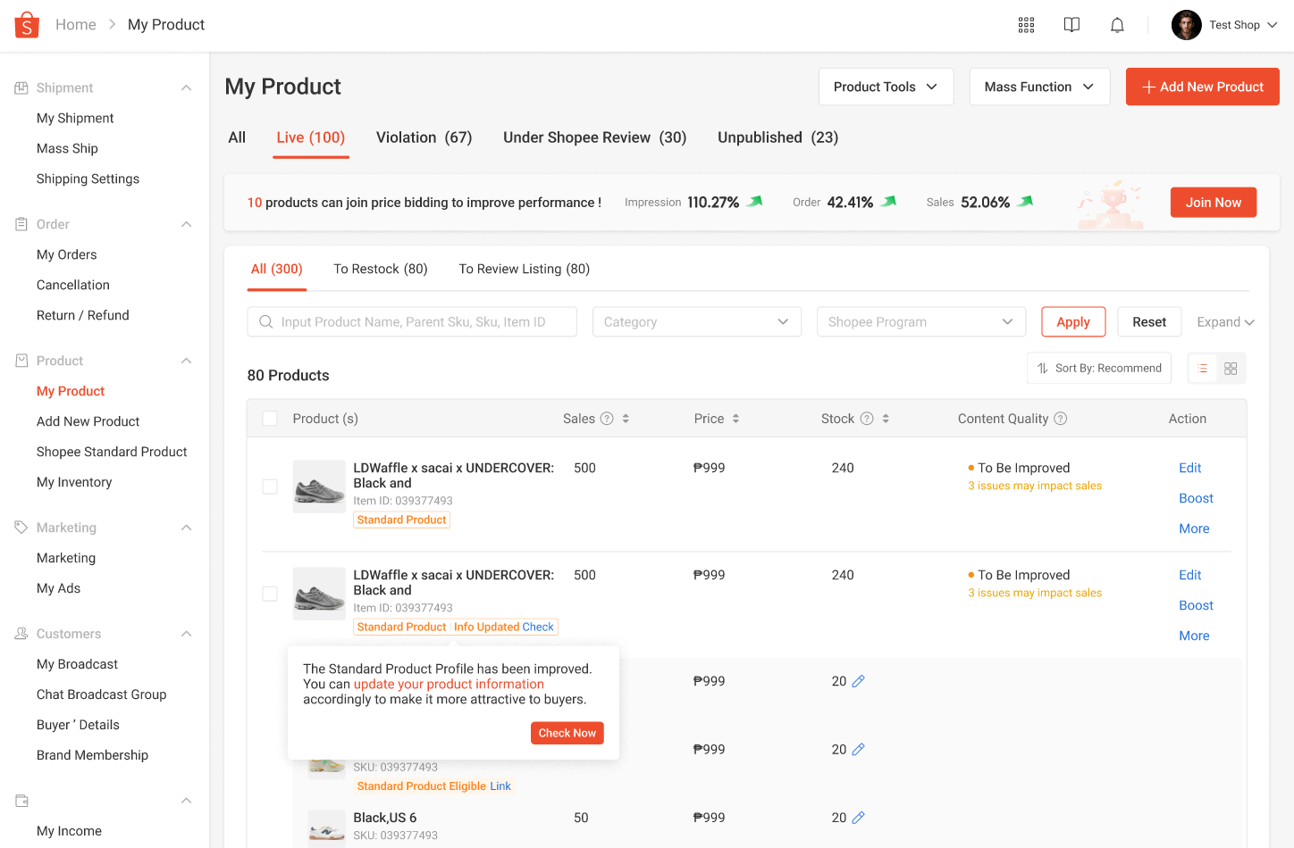This screenshot has width=1294, height=848.
Task: Sort by the Sales column arrows
Action: 626,419
